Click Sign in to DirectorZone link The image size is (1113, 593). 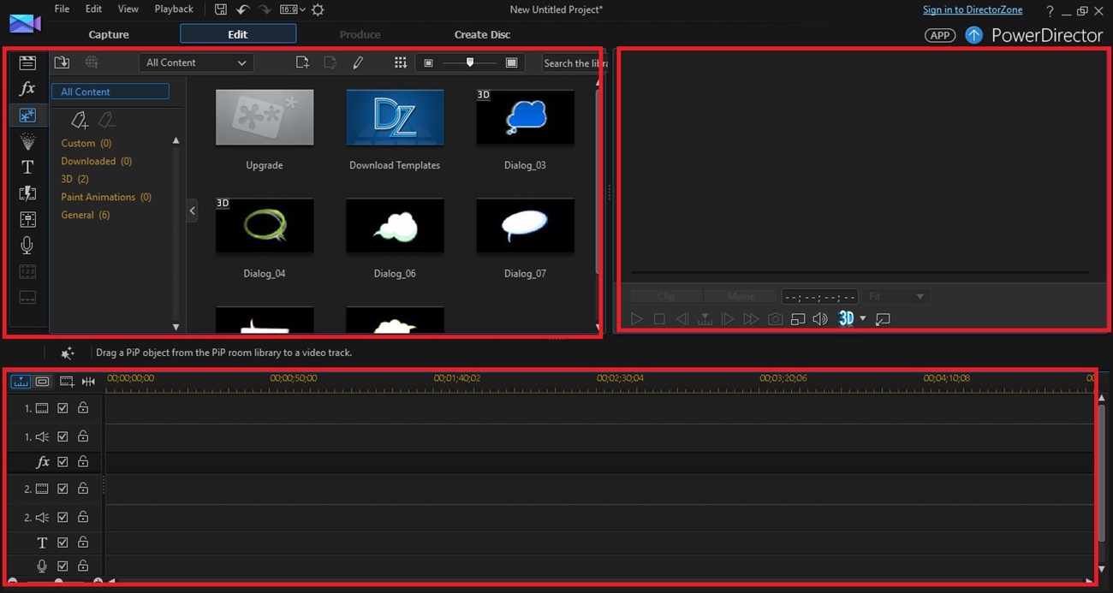(973, 10)
